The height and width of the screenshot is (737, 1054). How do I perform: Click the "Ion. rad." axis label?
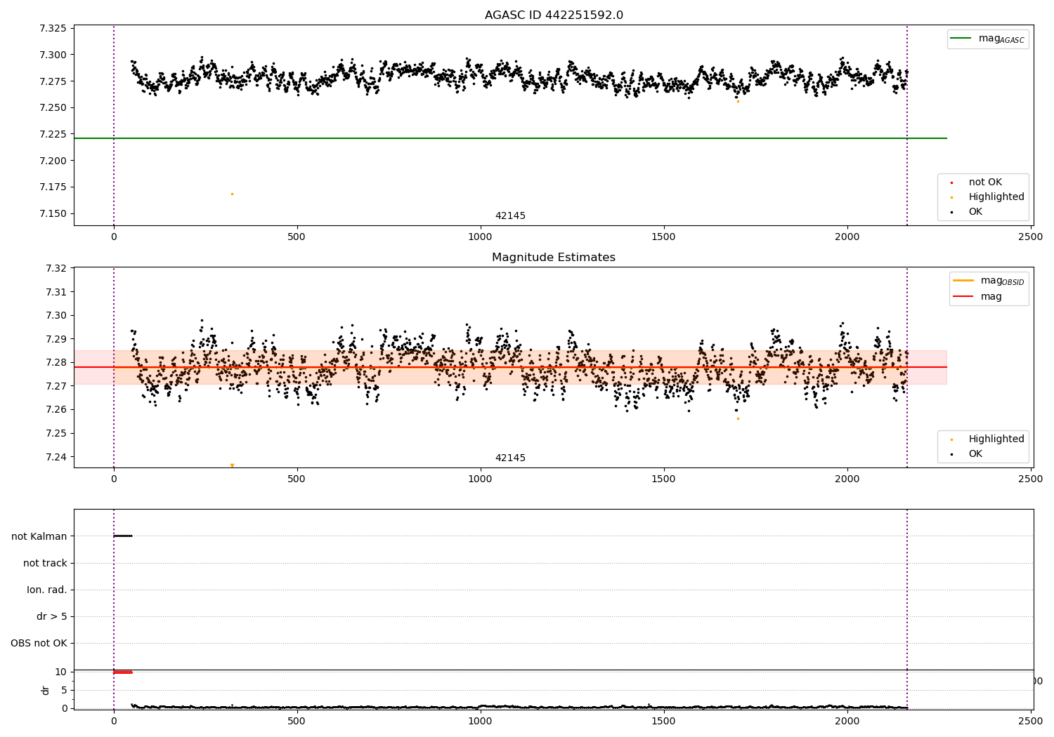(x=47, y=590)
